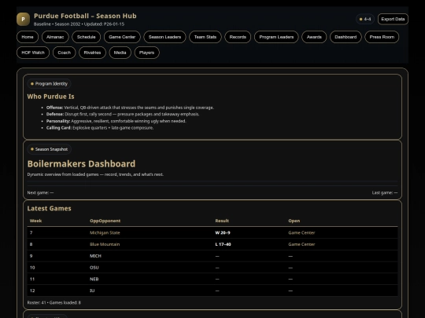This screenshot has height=318, width=425.
Task: Go to the Schedule tab
Action: [87, 37]
